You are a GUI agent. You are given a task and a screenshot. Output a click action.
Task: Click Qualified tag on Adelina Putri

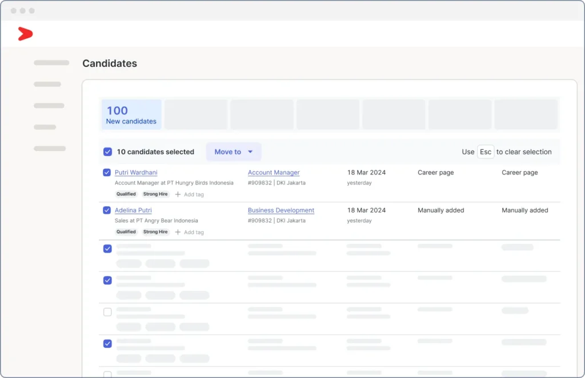click(126, 232)
